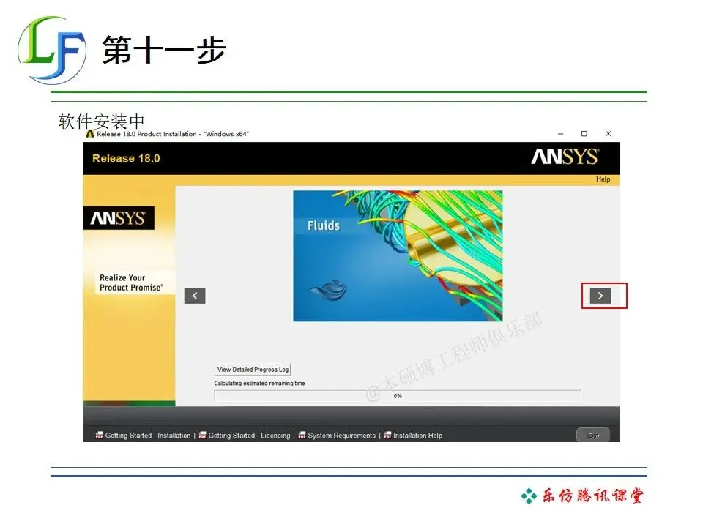This screenshot has width=703, height=527.
Task: Open the Help link
Action: point(603,179)
